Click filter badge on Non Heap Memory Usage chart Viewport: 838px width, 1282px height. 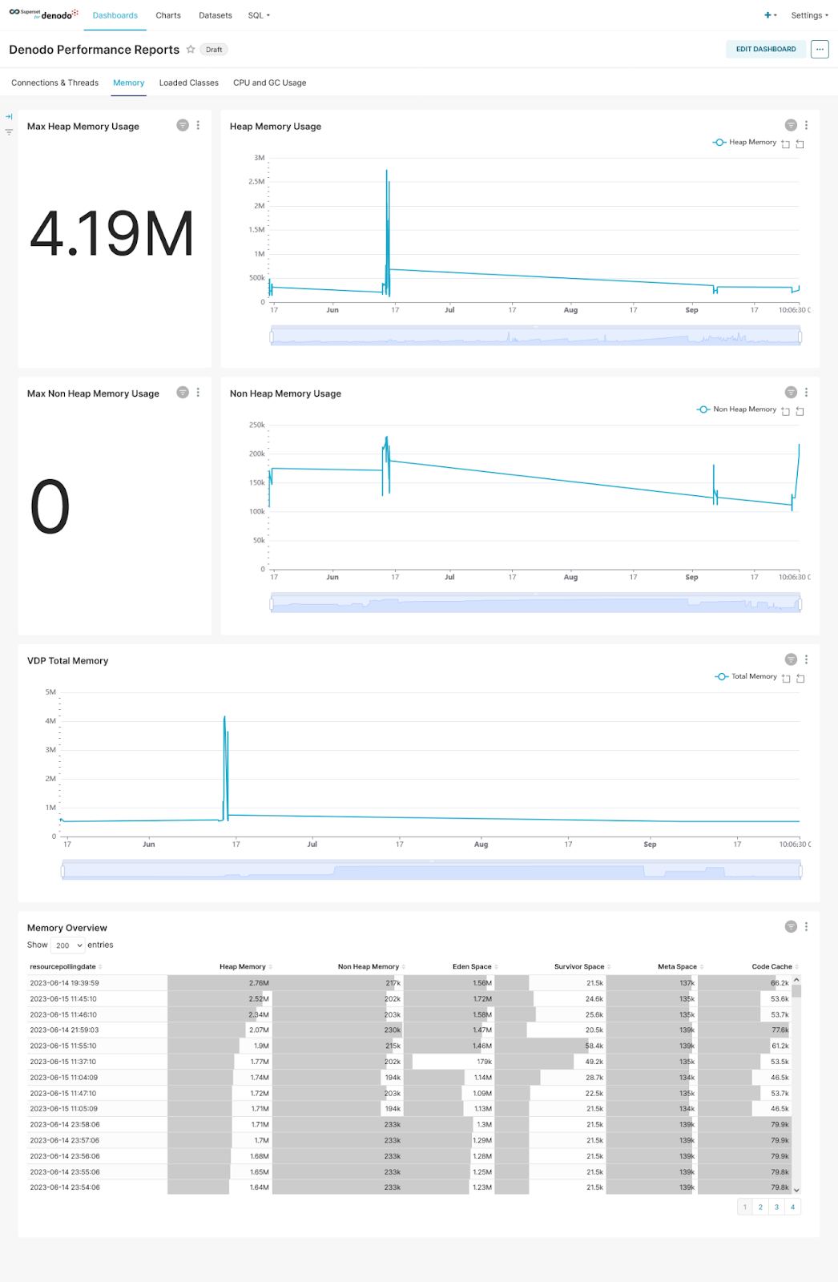click(791, 393)
